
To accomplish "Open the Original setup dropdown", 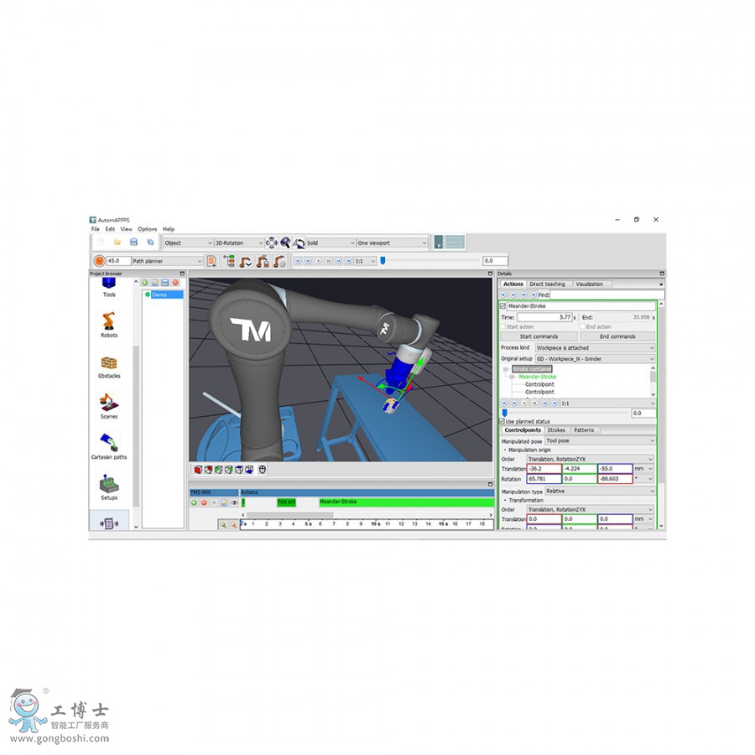I will (595, 359).
